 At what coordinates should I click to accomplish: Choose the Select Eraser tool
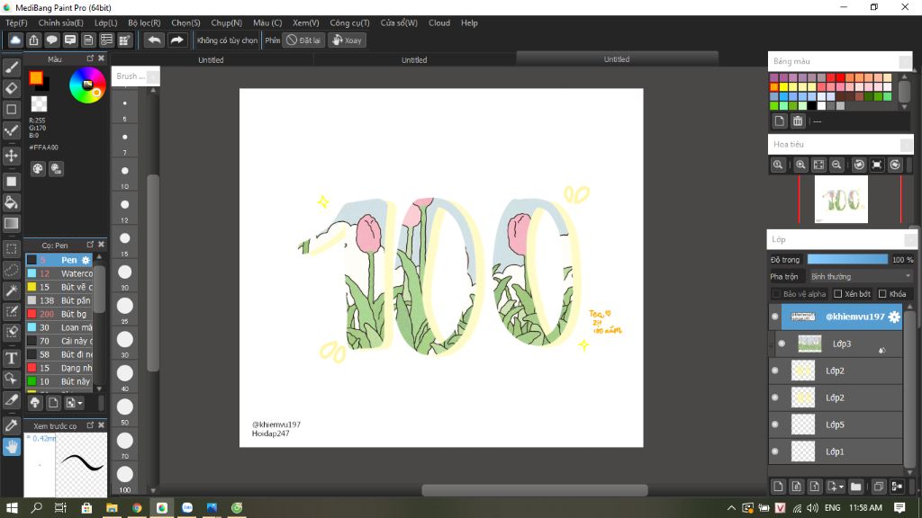pyautogui.click(x=11, y=332)
